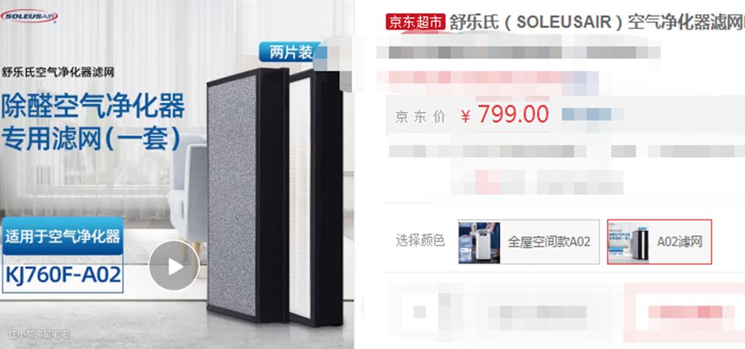The width and height of the screenshot is (745, 349).
Task: Click the 京东超市 red badge
Action: pyautogui.click(x=415, y=22)
